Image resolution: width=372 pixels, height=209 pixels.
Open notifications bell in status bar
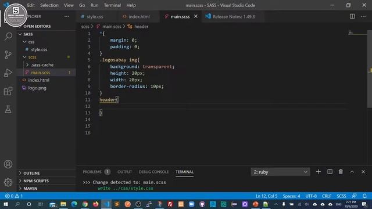[364, 196]
